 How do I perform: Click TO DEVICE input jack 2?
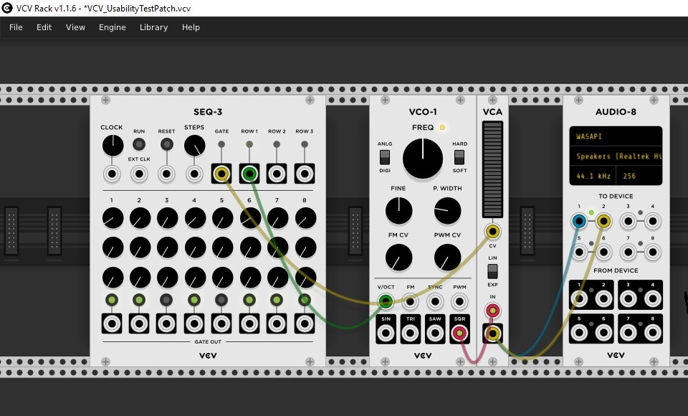click(603, 221)
